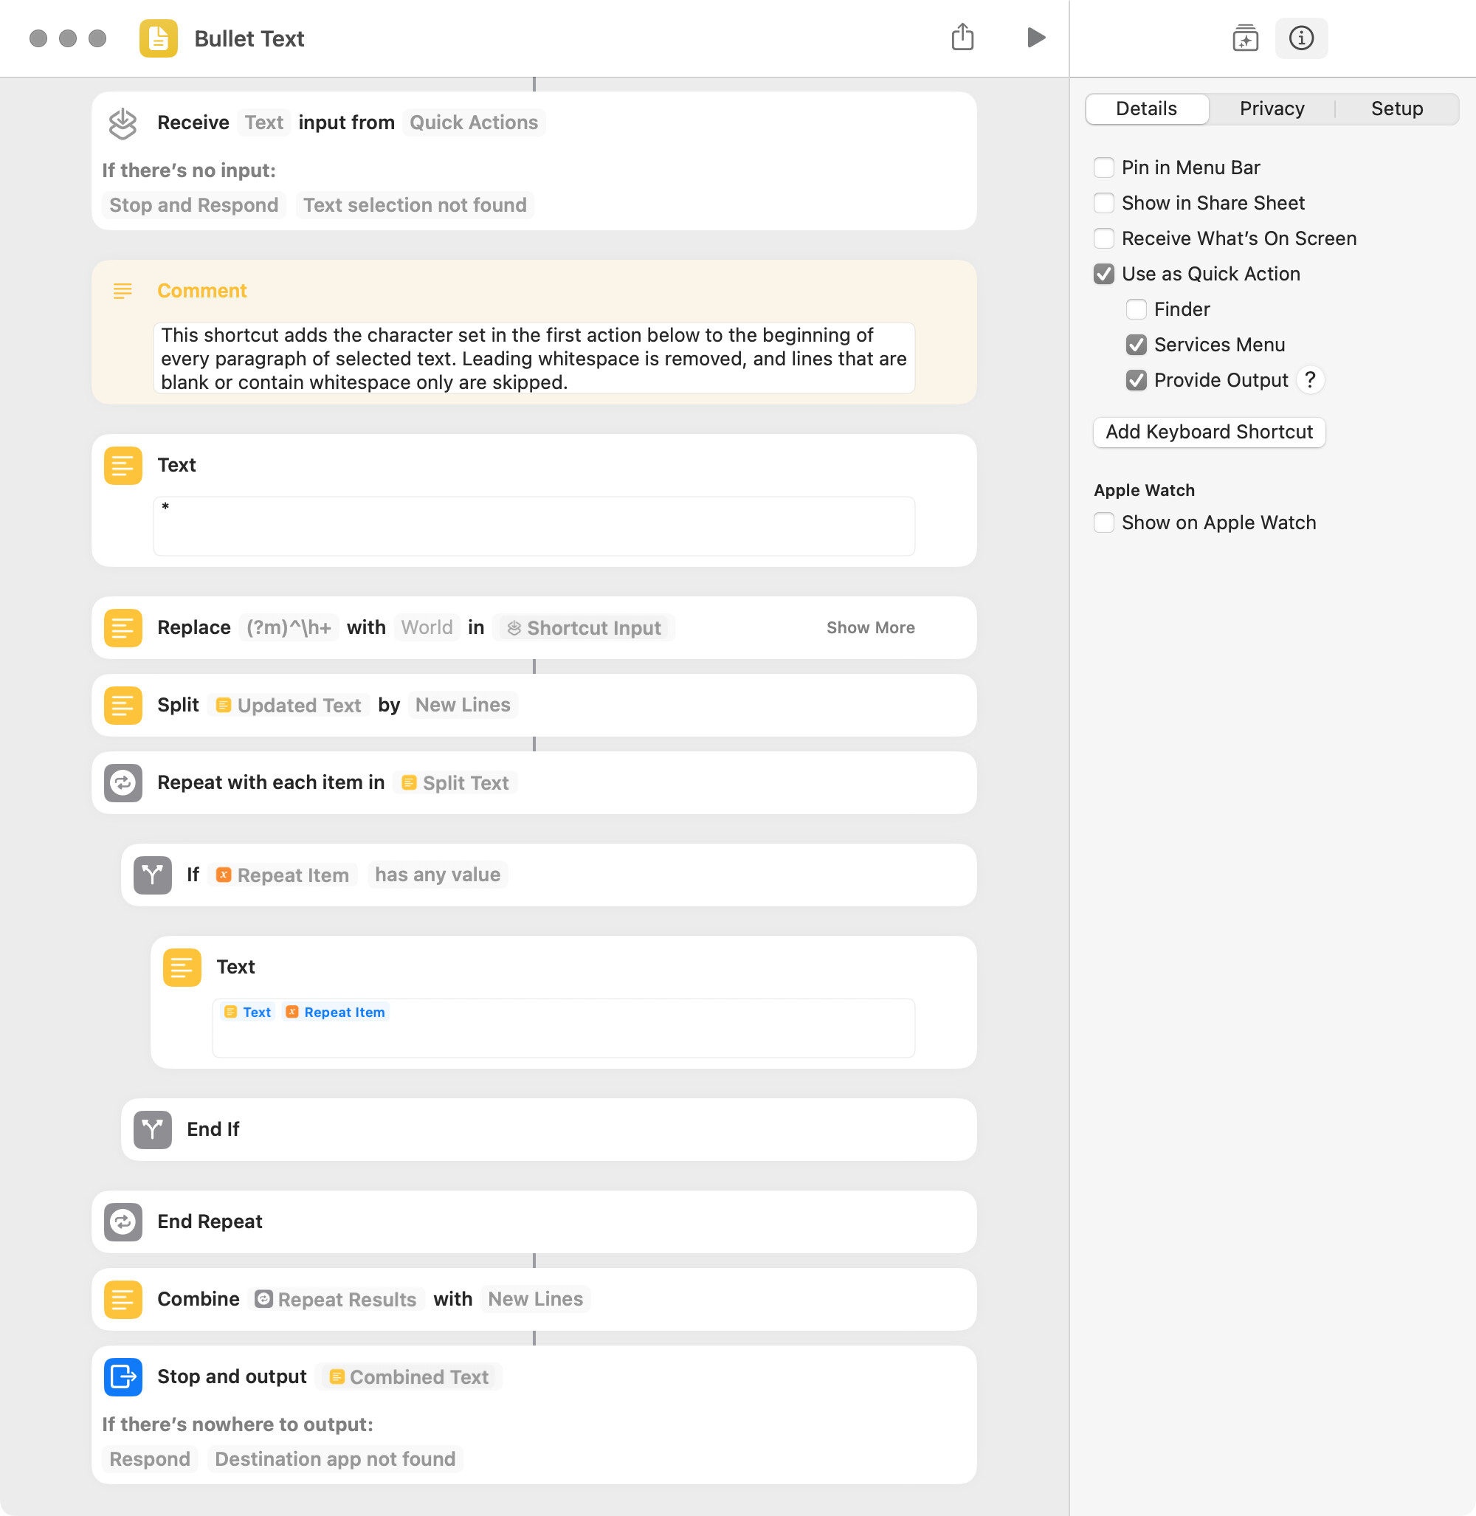Open the New Lines separator in Split
The height and width of the screenshot is (1516, 1476).
coord(463,705)
